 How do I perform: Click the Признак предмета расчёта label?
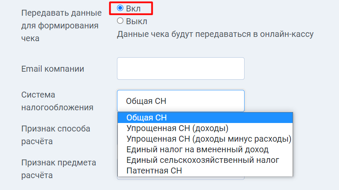pos(58,169)
